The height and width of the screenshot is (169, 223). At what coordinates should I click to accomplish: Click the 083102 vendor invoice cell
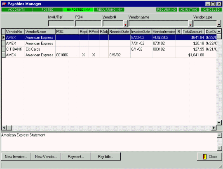164,49
